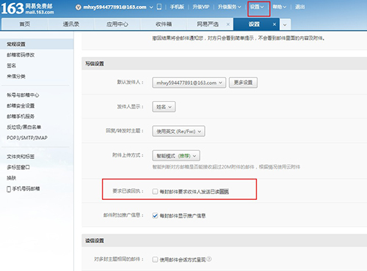The width and height of the screenshot is (367, 271).
Task: Enable 每封邮件要求收件人发送已读回执 checkbox
Action: (x=155, y=191)
